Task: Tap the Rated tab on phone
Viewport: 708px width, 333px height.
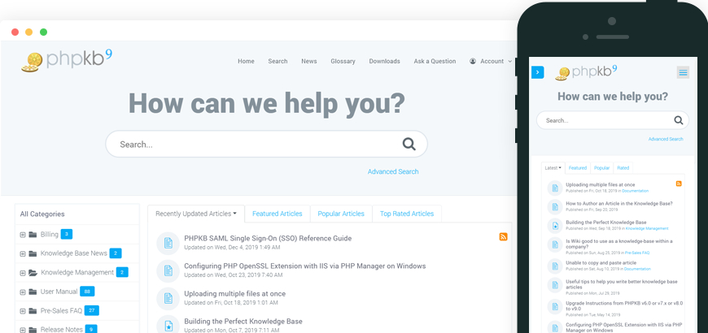Action: pos(623,167)
